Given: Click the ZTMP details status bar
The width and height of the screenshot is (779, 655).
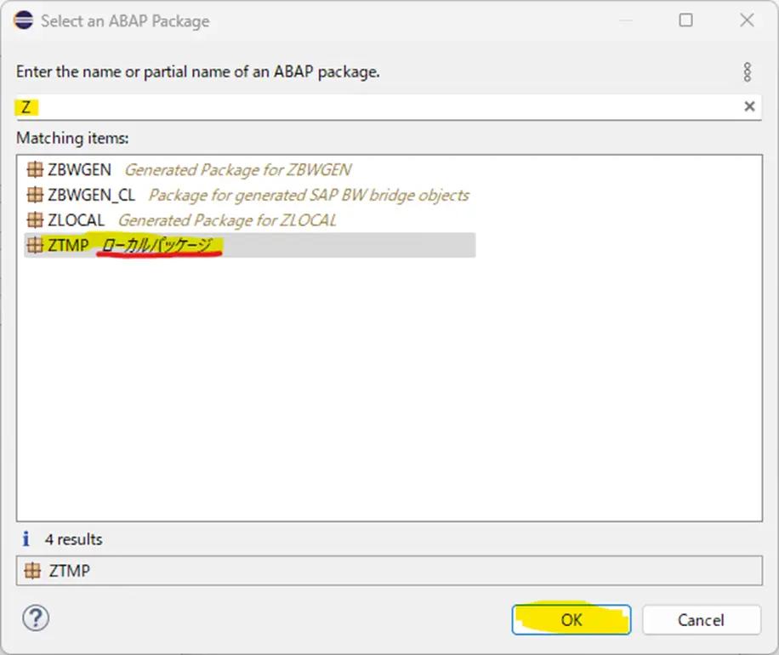Looking at the screenshot, I should click(x=389, y=571).
